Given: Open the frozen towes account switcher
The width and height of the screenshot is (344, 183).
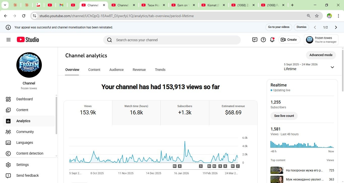Looking at the screenshot, I should 321,40.
